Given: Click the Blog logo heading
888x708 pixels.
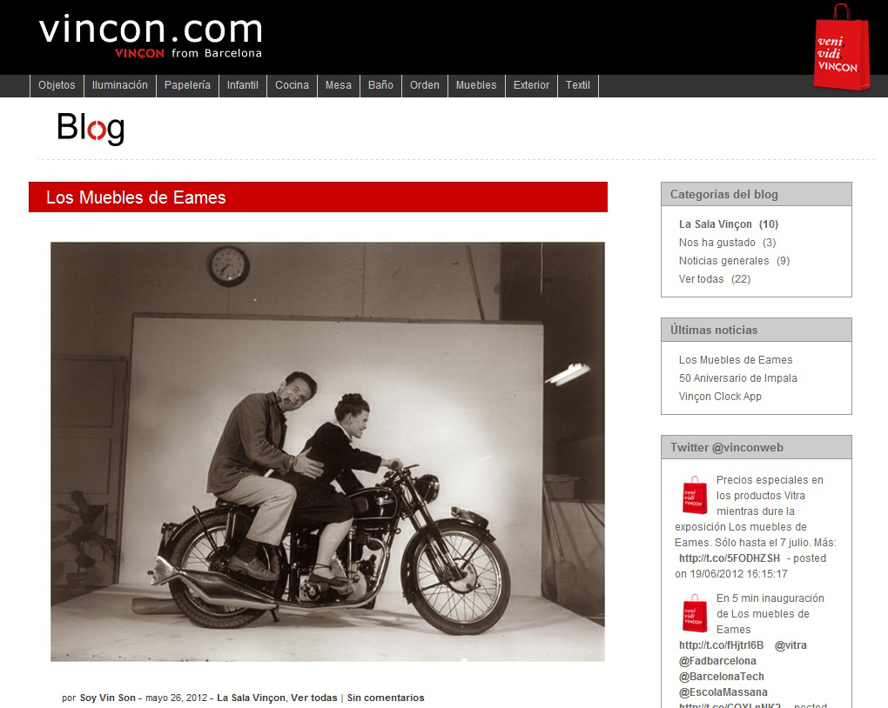Looking at the screenshot, I should pyautogui.click(x=91, y=128).
